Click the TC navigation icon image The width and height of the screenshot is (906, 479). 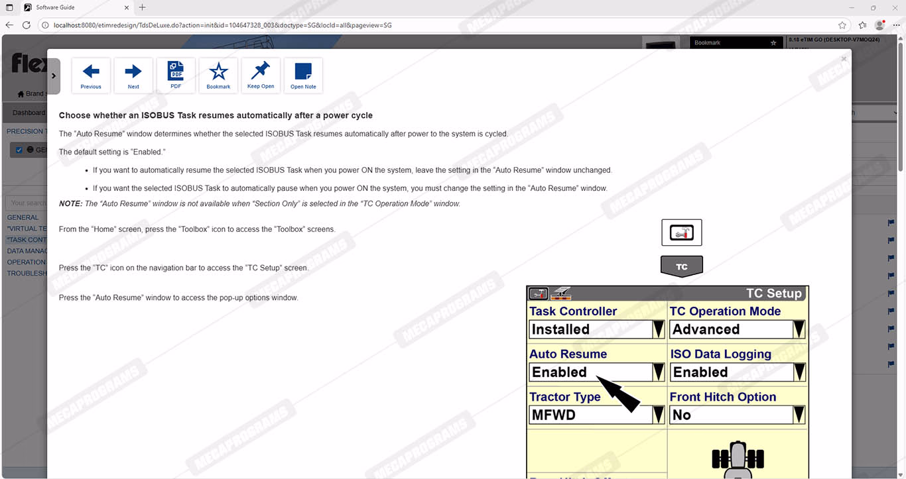coord(681,266)
